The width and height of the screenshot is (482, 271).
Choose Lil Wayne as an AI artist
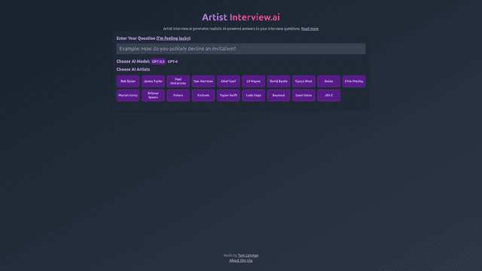(x=254, y=81)
